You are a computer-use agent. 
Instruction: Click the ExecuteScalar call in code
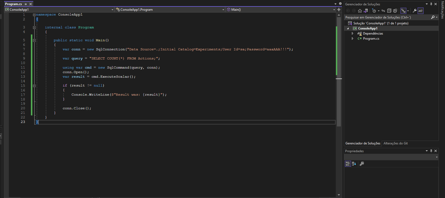[115, 77]
